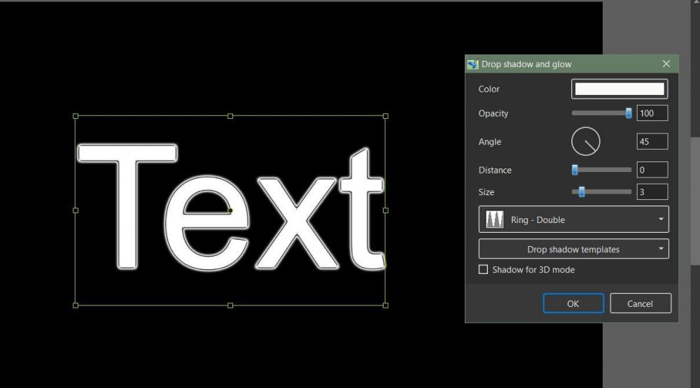This screenshot has height=388, width=700.
Task: Click the Opacity slider handle
Action: (x=629, y=113)
